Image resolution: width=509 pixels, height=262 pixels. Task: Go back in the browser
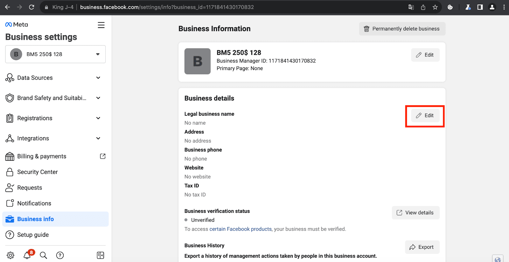(7, 7)
